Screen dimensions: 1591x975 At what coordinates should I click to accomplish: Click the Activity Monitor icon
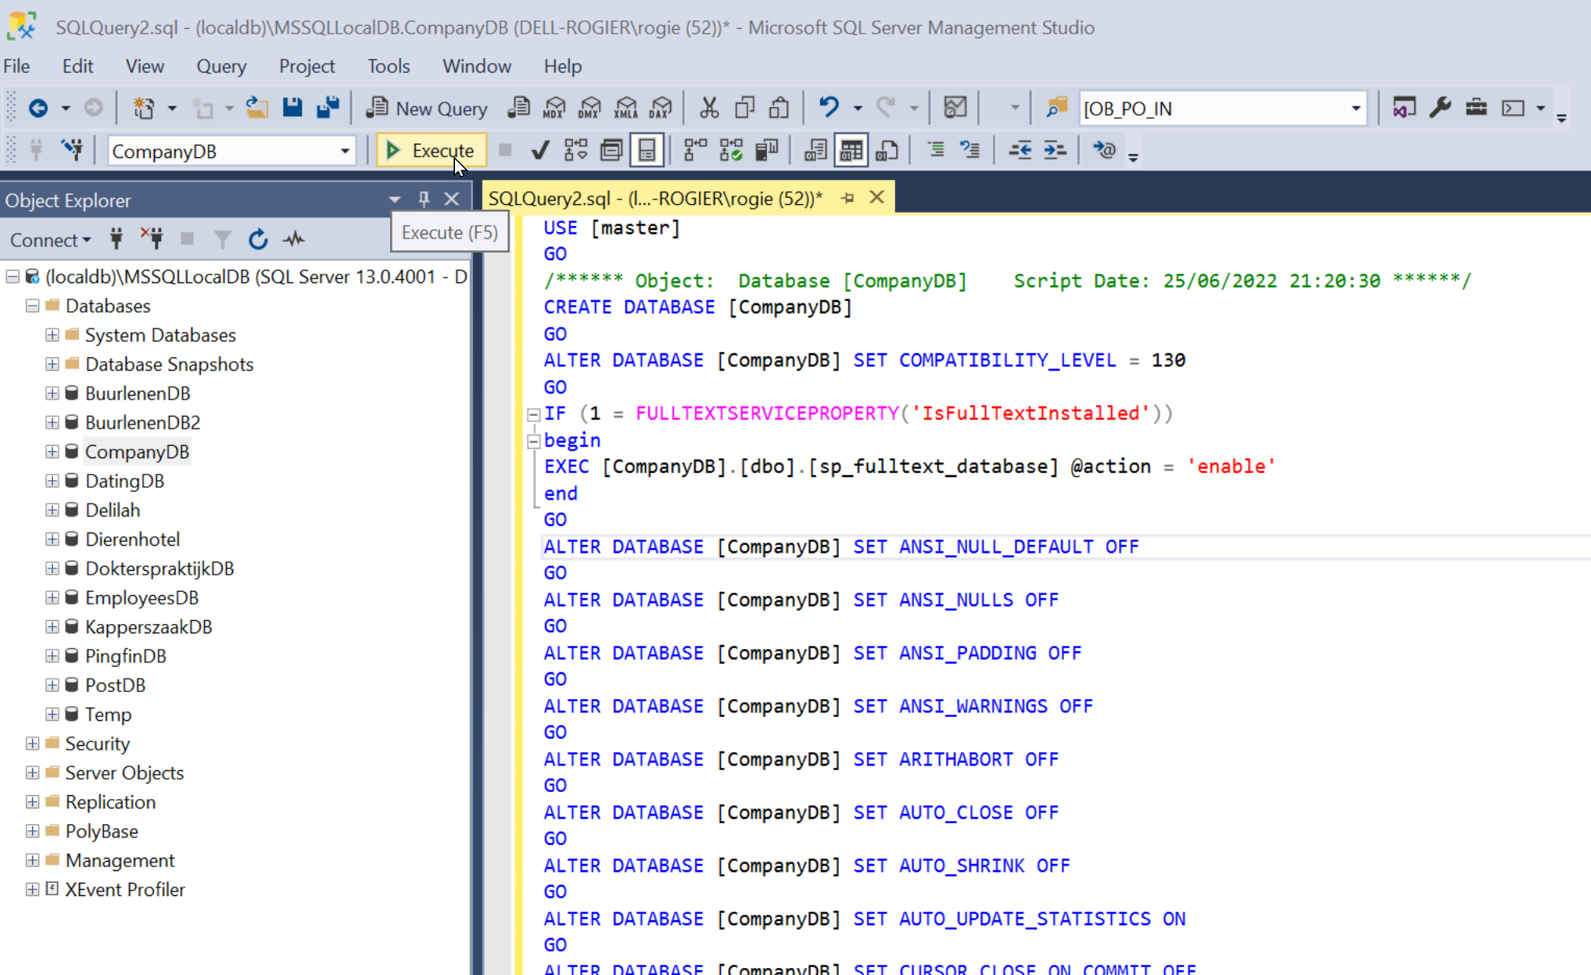955,108
